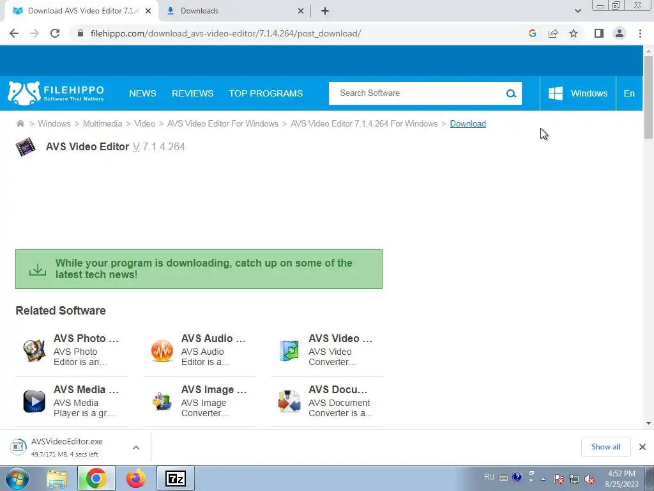Go back with the browser back arrow
The image size is (654, 491).
click(14, 33)
